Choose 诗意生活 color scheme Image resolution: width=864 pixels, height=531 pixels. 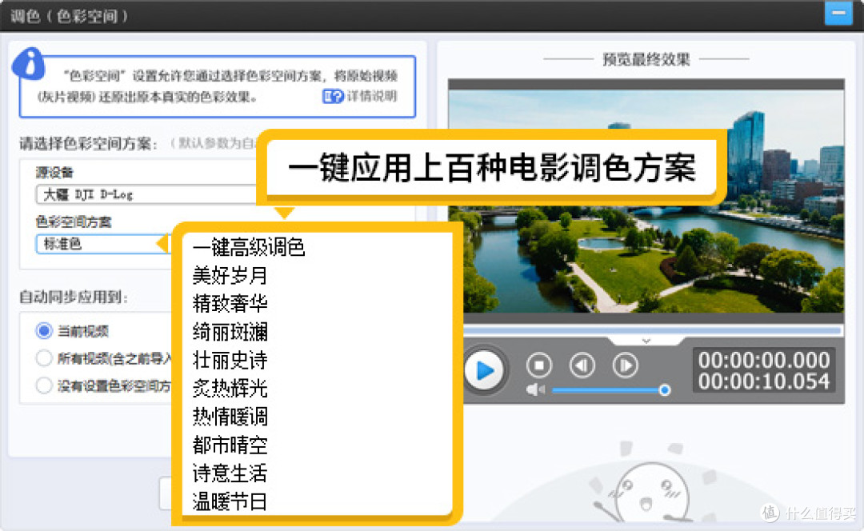pos(230,473)
